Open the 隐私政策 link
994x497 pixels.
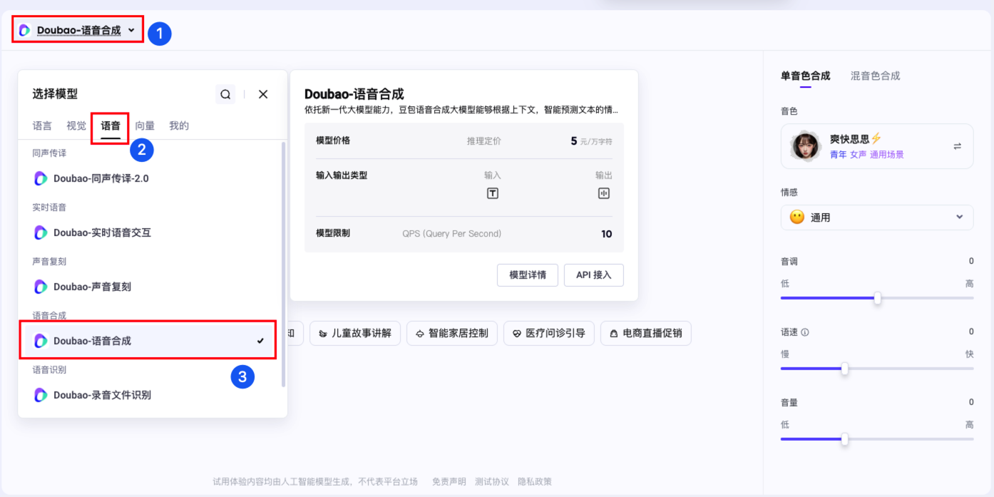(535, 482)
